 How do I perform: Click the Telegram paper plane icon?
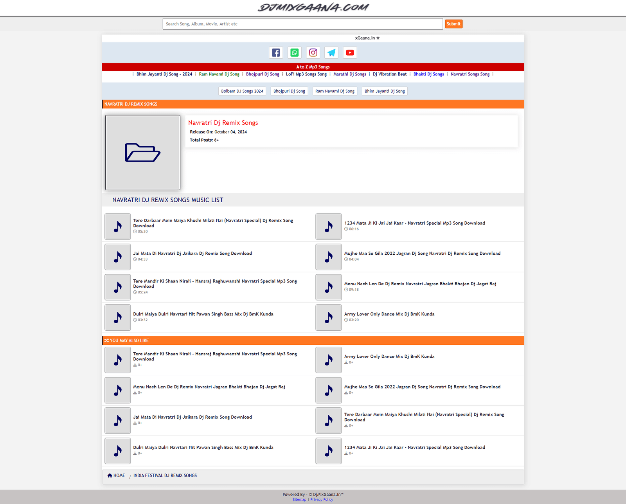(331, 52)
